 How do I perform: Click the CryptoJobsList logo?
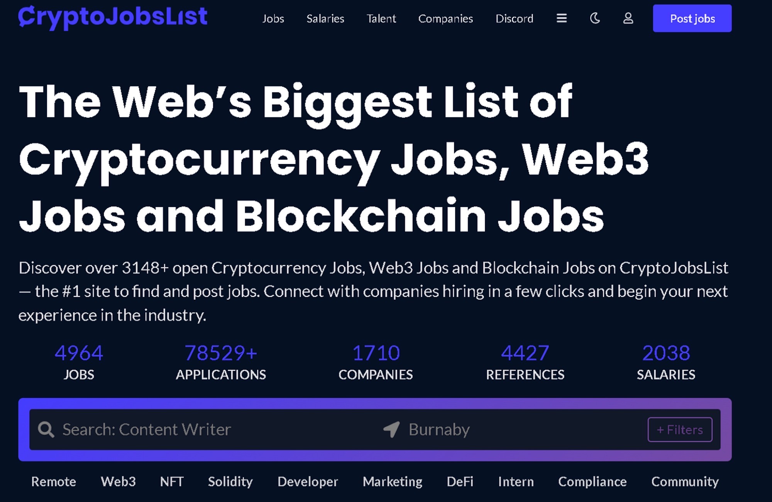[x=113, y=17]
